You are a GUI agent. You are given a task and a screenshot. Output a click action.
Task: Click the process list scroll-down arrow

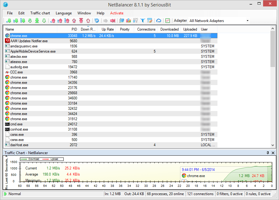pos(273,145)
